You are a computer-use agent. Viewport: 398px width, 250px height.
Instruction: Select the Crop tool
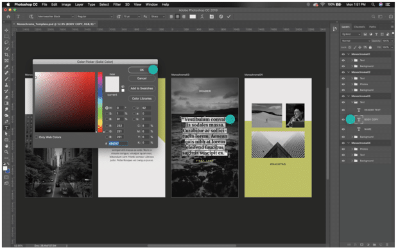point(6,55)
